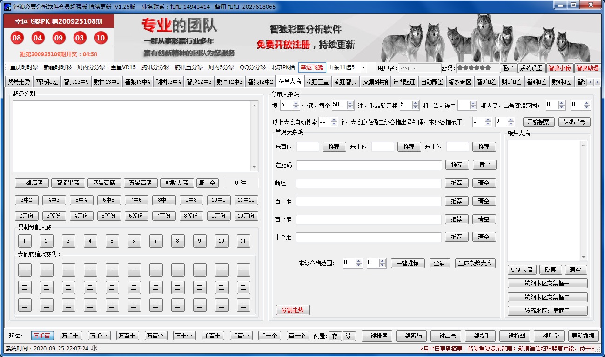The width and height of the screenshot is (605, 357).
Task: Click the speaker icon beside system time
Action: 94,348
